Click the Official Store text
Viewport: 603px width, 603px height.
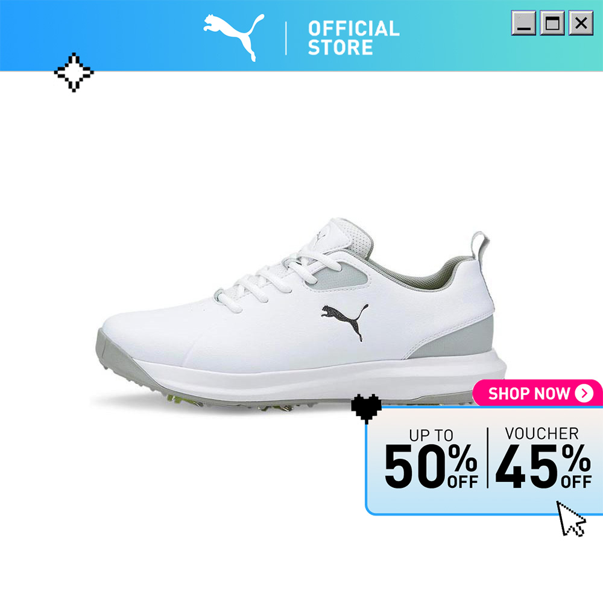[x=353, y=37]
